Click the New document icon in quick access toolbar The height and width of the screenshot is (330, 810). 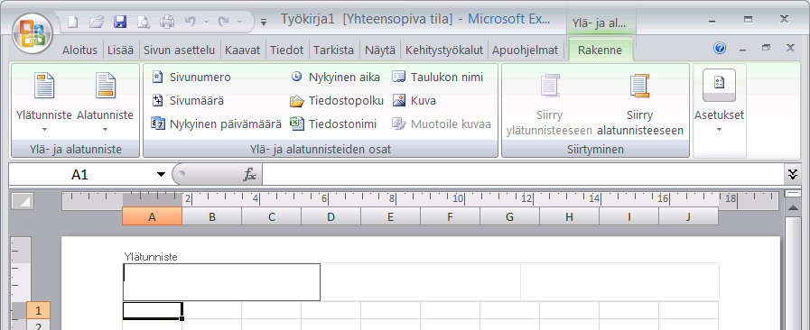tap(73, 22)
